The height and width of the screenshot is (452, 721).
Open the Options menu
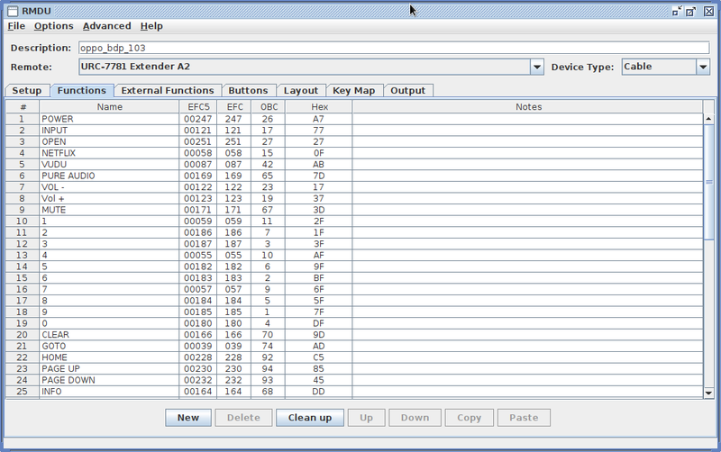coord(54,26)
